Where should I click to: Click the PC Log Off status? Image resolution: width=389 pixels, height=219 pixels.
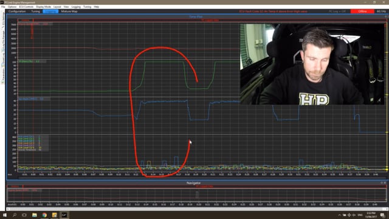tap(337, 12)
